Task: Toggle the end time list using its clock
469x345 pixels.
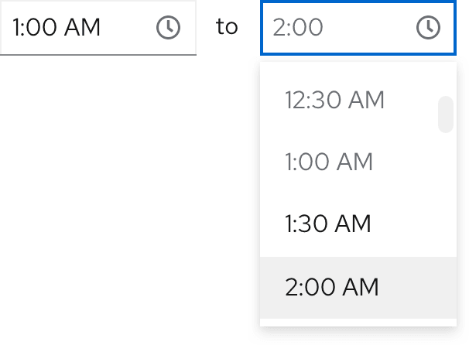Action: [x=428, y=28]
